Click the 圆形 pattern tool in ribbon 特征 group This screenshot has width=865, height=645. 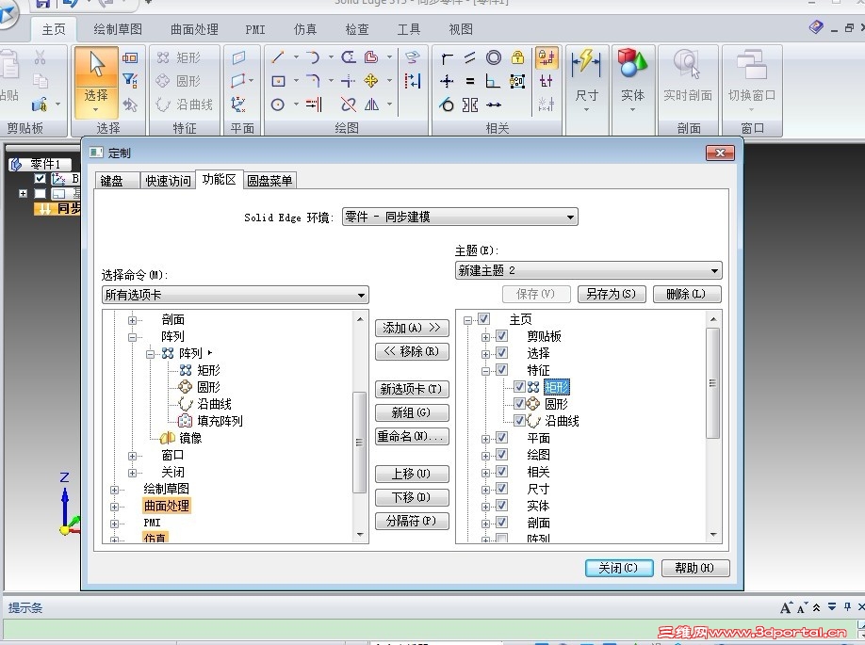(x=179, y=81)
